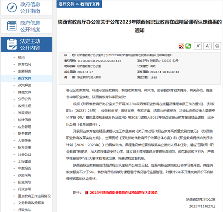
Task: Open 义务教育政策解读 in sidebar
Action: coord(31,203)
